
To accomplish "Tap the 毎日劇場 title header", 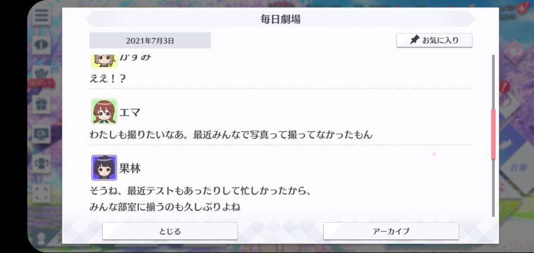I will coord(281,19).
